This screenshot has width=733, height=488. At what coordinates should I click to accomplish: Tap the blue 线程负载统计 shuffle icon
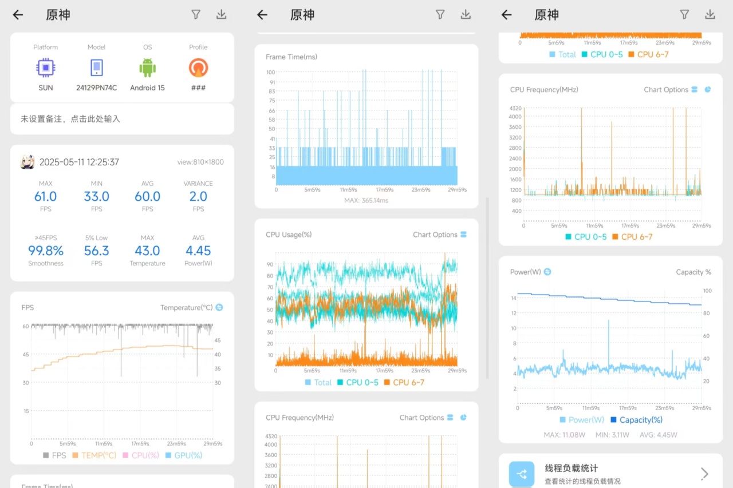(522, 474)
